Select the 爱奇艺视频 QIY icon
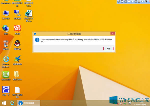 click(x=6, y=76)
